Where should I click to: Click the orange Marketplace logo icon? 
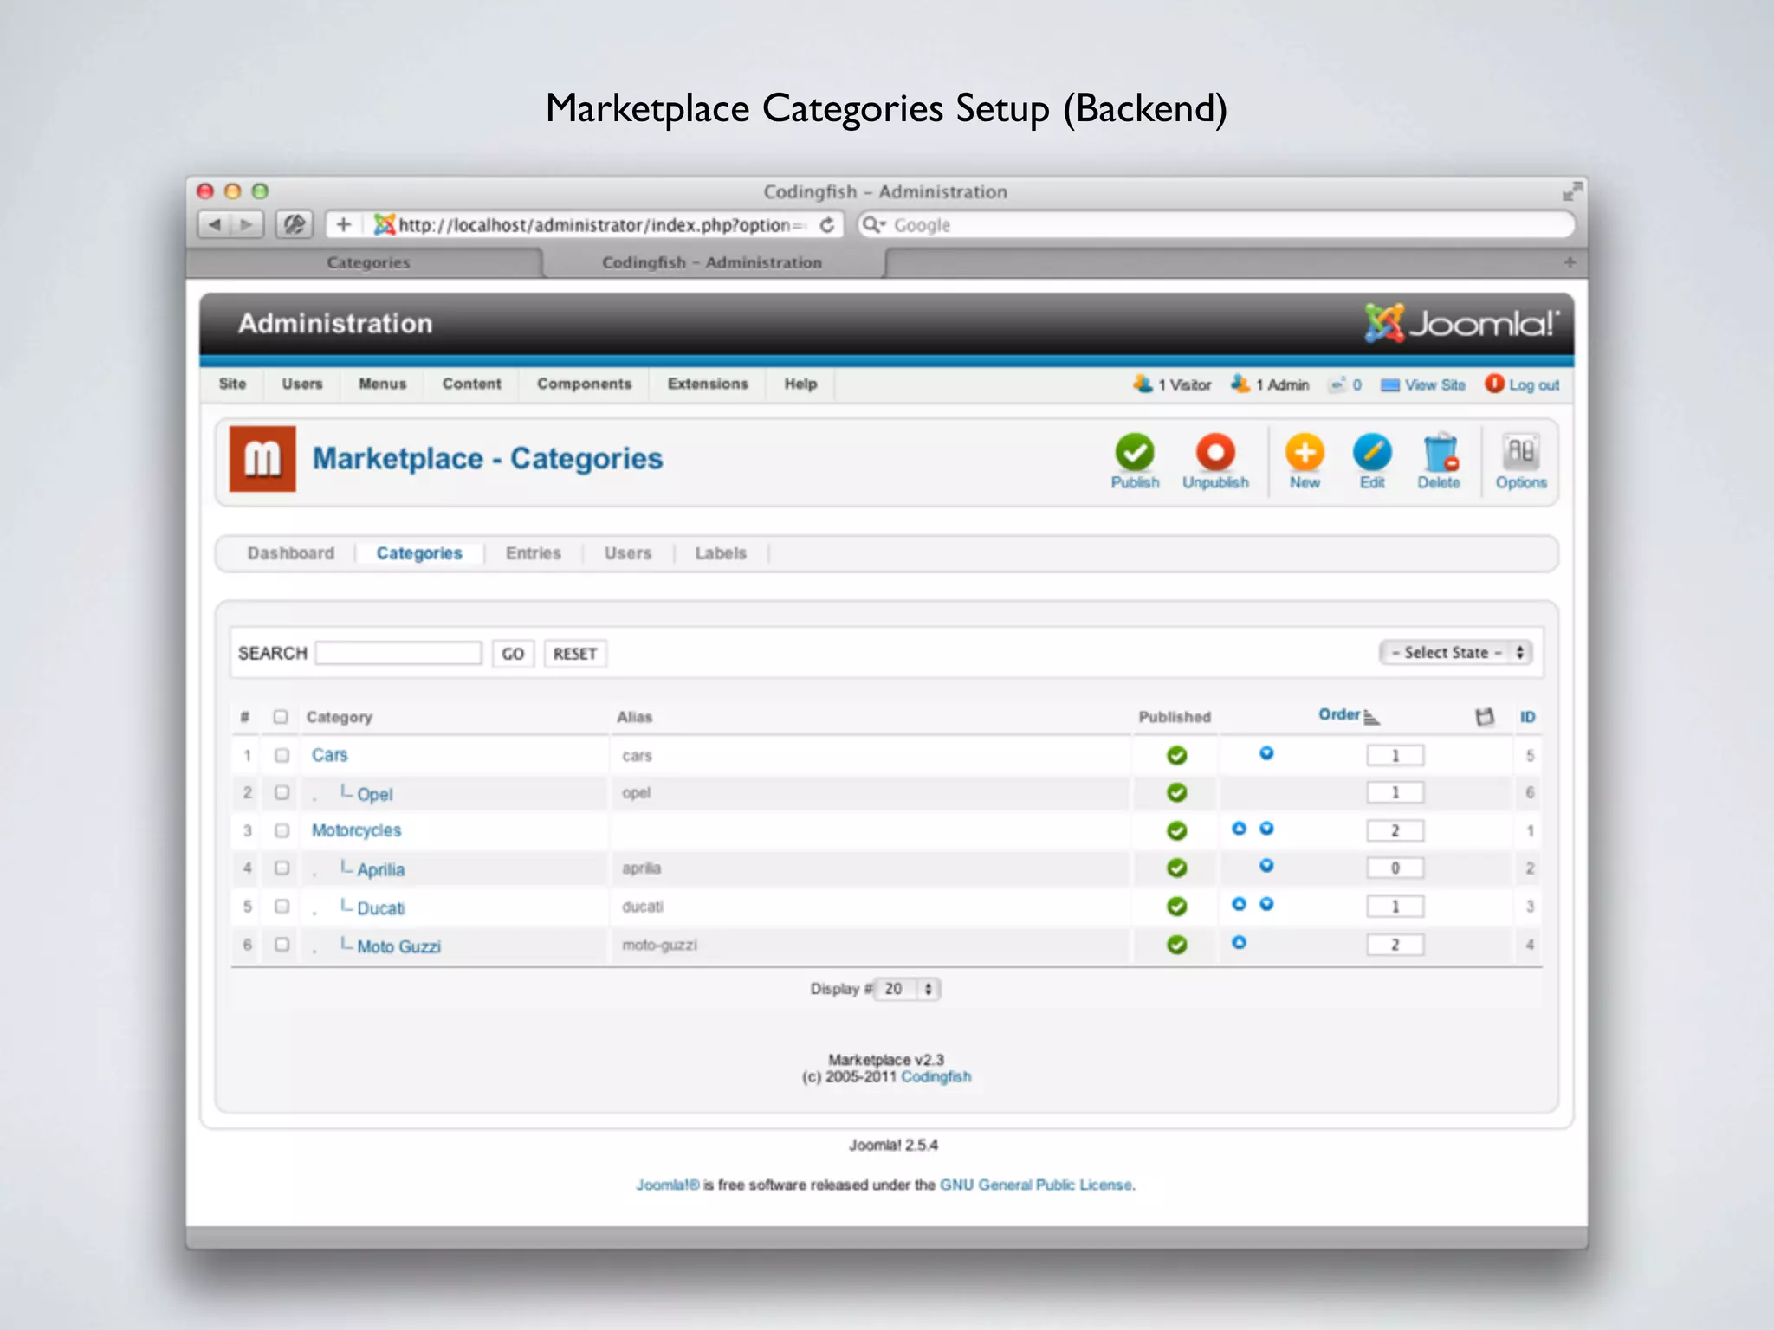tap(262, 458)
